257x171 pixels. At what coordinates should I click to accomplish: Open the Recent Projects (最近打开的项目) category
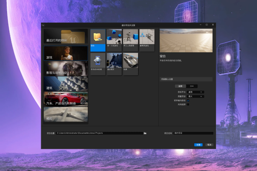click(x=66, y=36)
